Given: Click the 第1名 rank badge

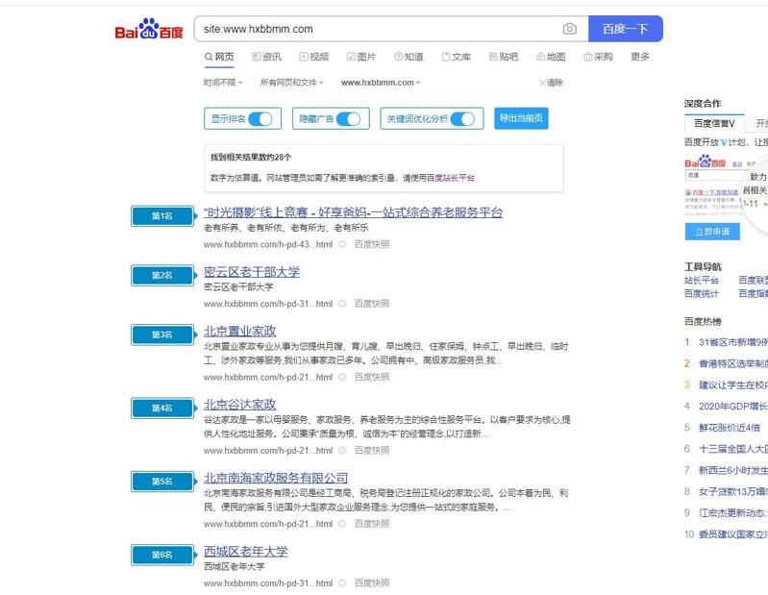Looking at the screenshot, I should point(162,216).
